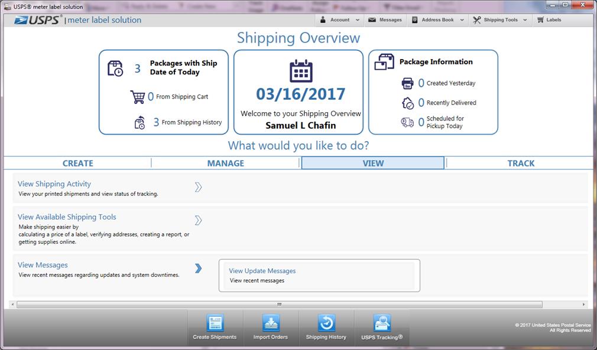Click the USPS Tracking magnifier icon

click(382, 323)
